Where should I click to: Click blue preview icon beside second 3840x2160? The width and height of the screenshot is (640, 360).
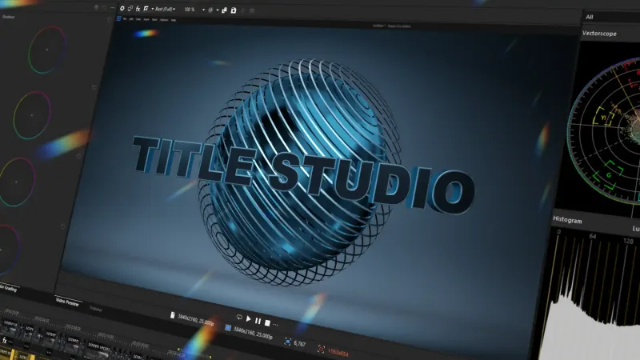point(228,328)
